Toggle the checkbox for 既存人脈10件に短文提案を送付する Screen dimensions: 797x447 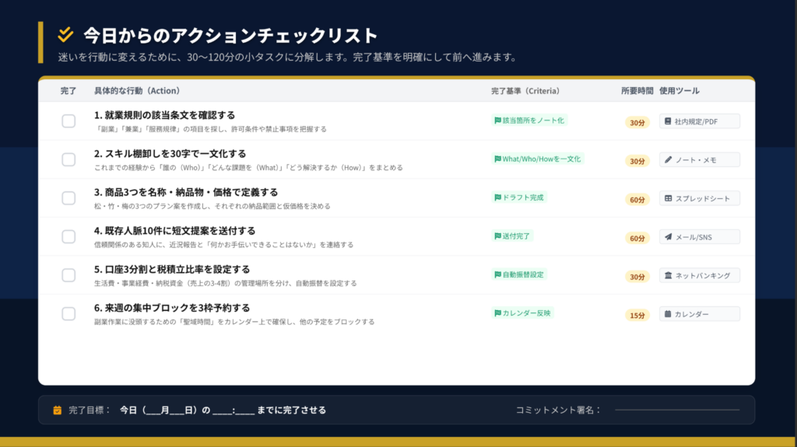coord(68,237)
